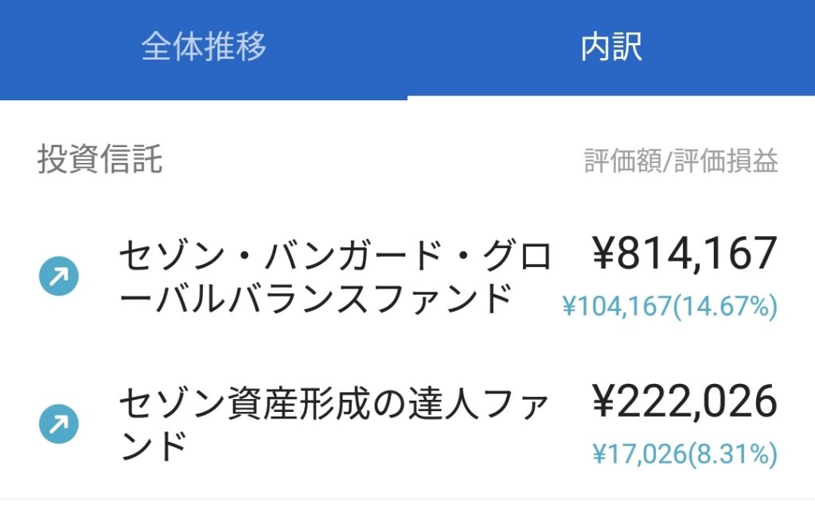Tap the ¥814,167 valuation amount
Viewport: 815px width, 516px height.
(x=684, y=254)
